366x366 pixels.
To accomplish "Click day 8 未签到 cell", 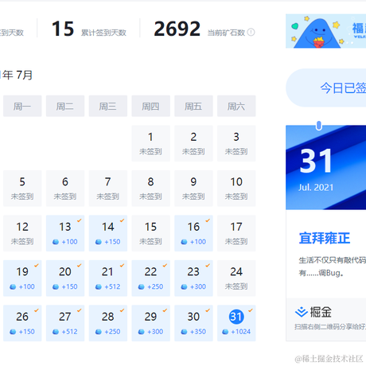I will point(150,189).
